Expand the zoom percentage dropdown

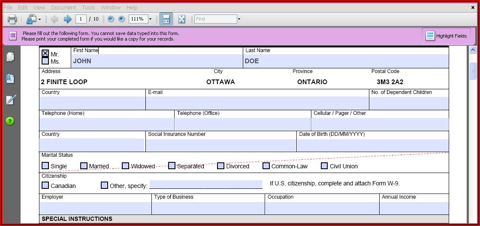point(150,19)
